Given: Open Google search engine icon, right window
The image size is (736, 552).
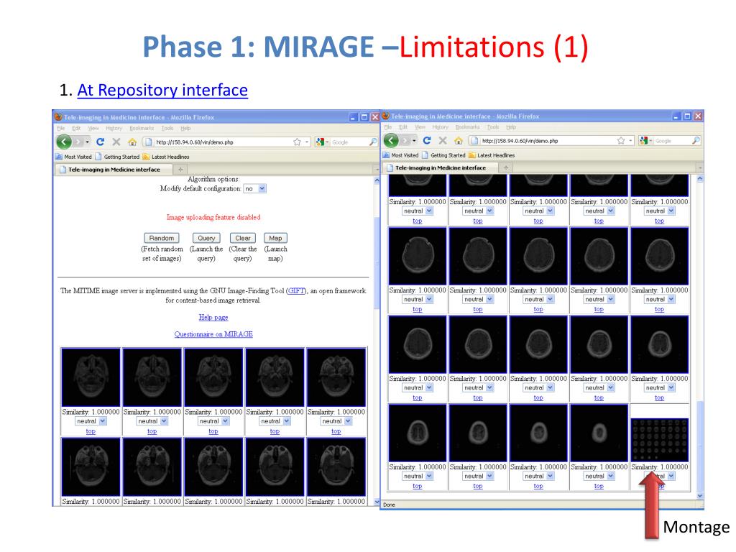Looking at the screenshot, I should pyautogui.click(x=643, y=140).
